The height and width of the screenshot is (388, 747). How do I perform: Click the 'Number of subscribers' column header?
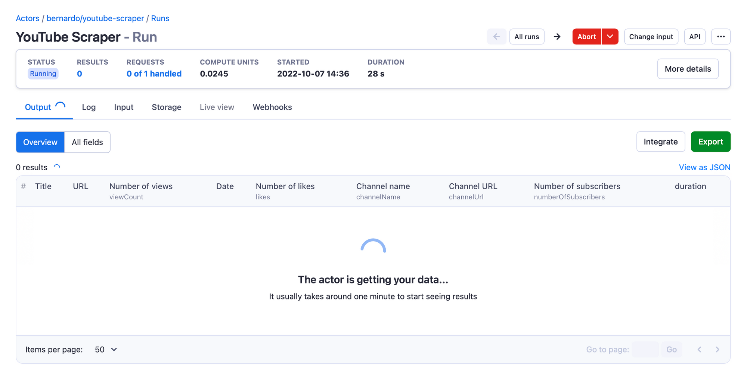(577, 186)
